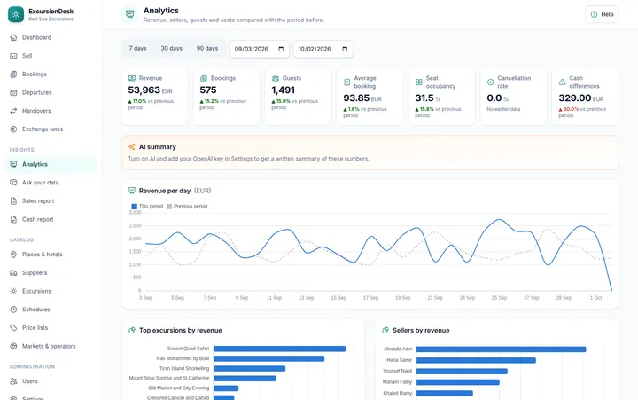The width and height of the screenshot is (638, 400).
Task: Click the Cash differences warning icon
Action: (x=563, y=82)
